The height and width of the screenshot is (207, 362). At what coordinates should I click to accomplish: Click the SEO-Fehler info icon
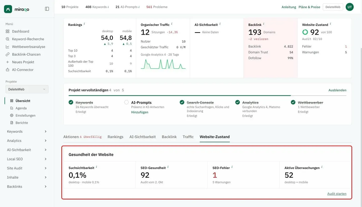232,167
